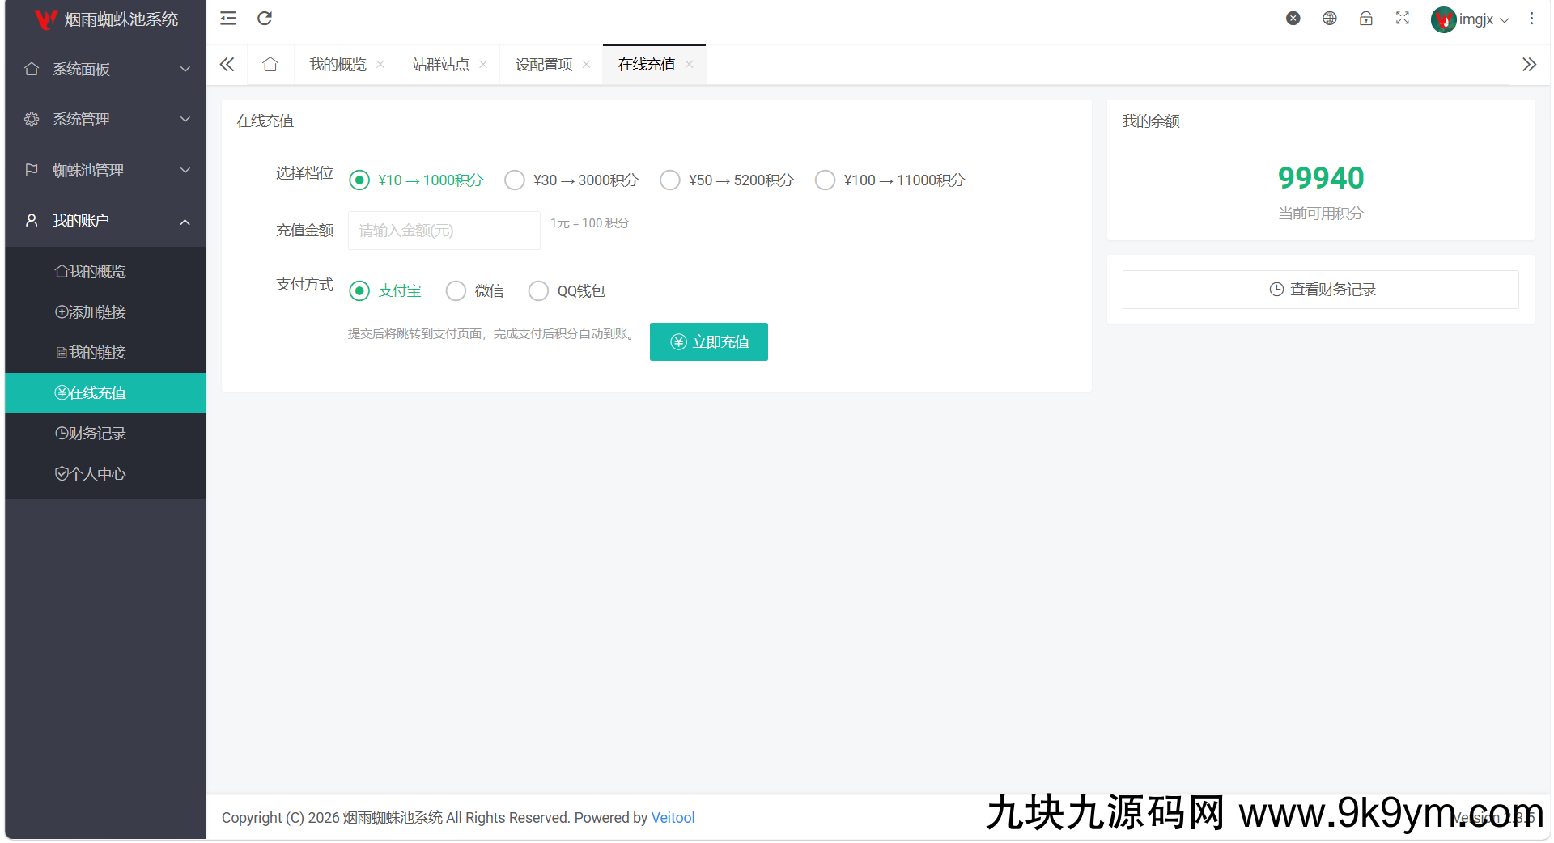Close the 在线充值 tab

689,65
